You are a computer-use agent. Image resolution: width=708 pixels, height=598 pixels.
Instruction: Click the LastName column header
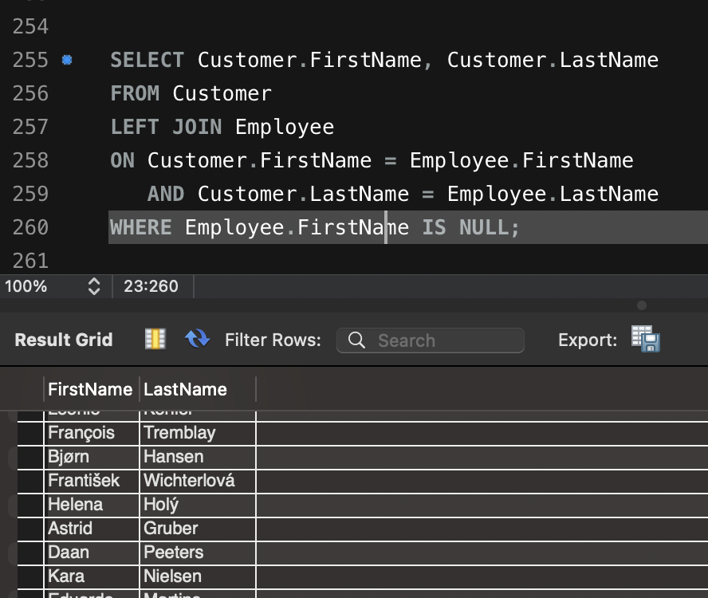(x=198, y=389)
